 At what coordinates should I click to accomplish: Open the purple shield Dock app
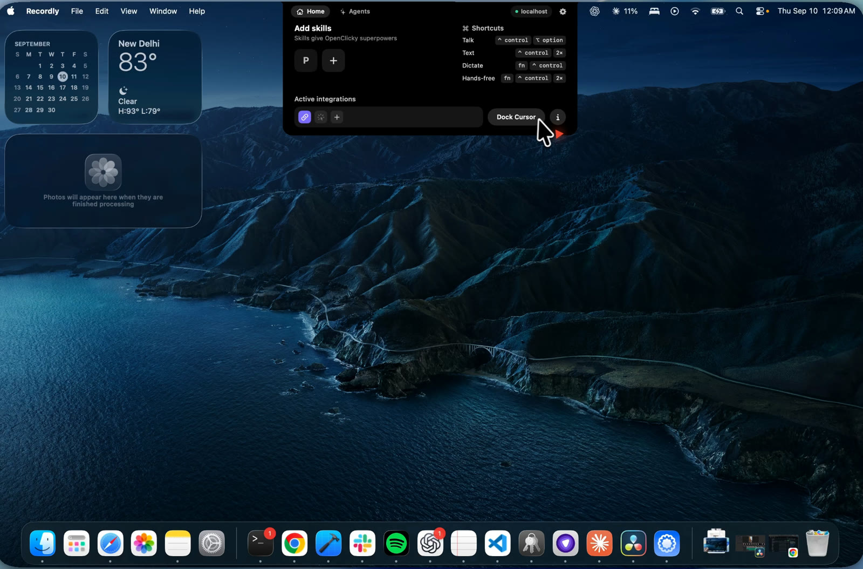[566, 543]
